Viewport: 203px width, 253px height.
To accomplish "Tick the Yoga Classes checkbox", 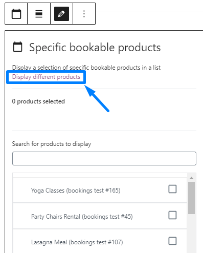I will click(172, 189).
